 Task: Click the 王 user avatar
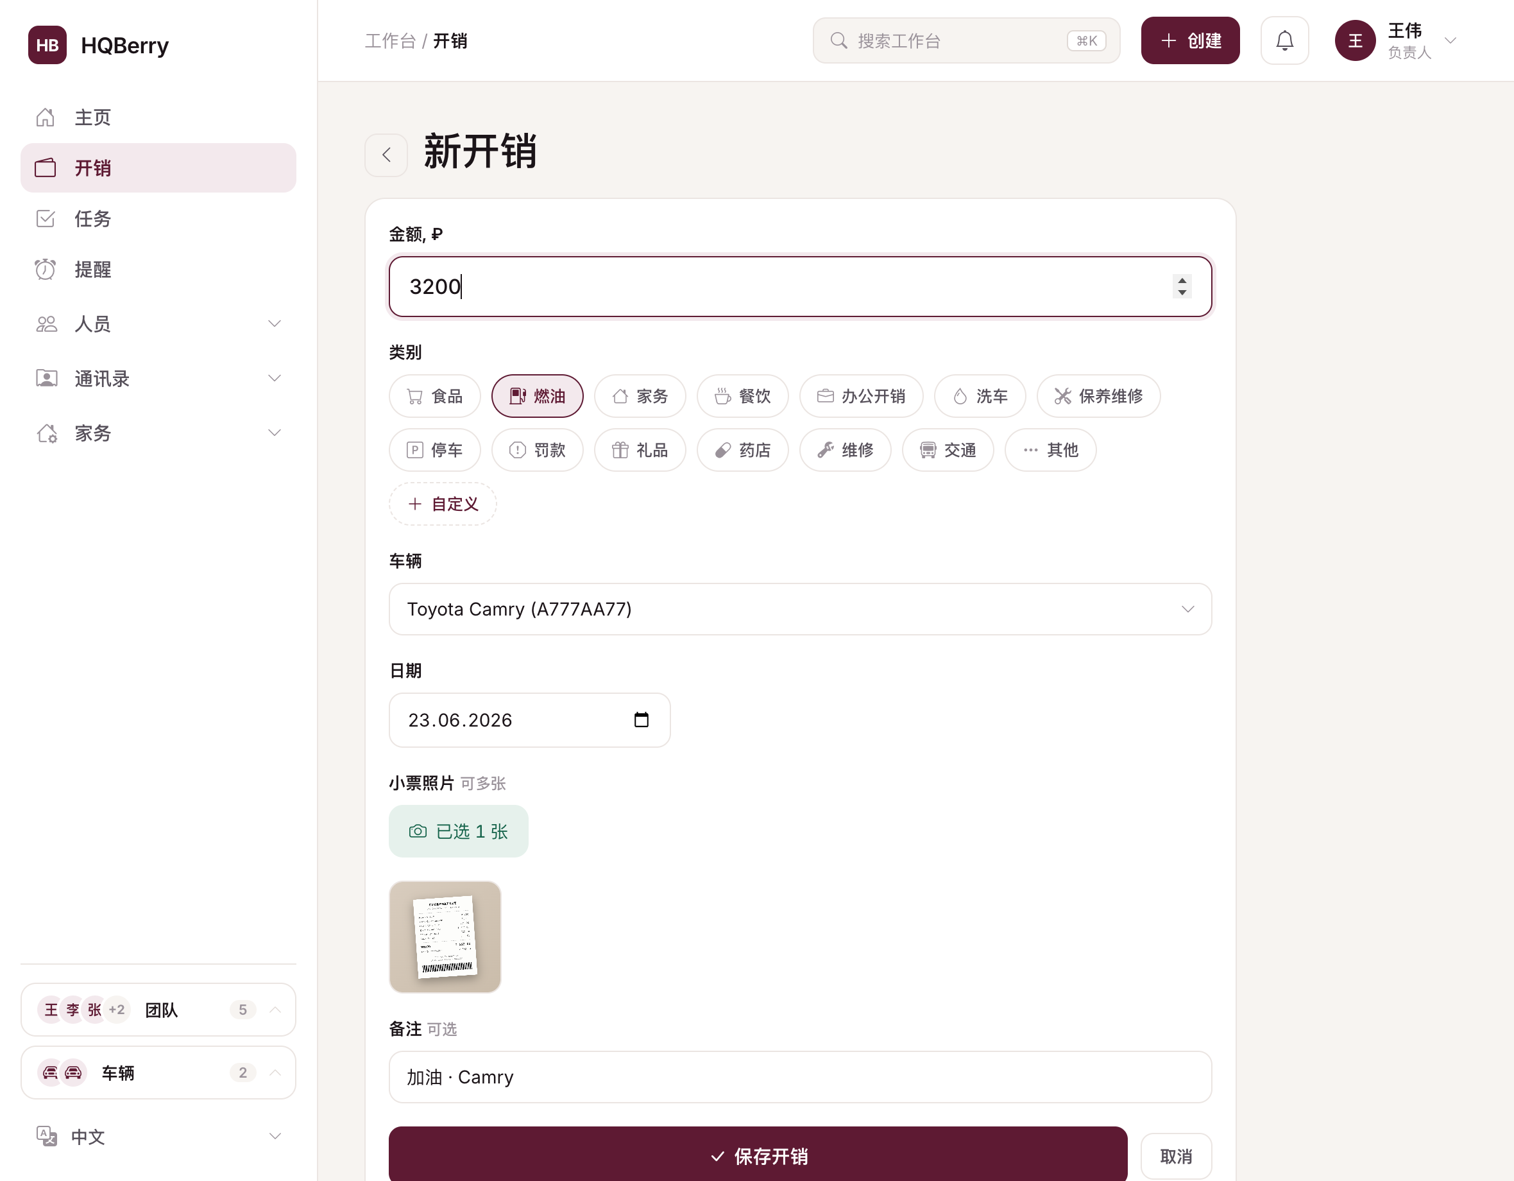pyautogui.click(x=1356, y=40)
